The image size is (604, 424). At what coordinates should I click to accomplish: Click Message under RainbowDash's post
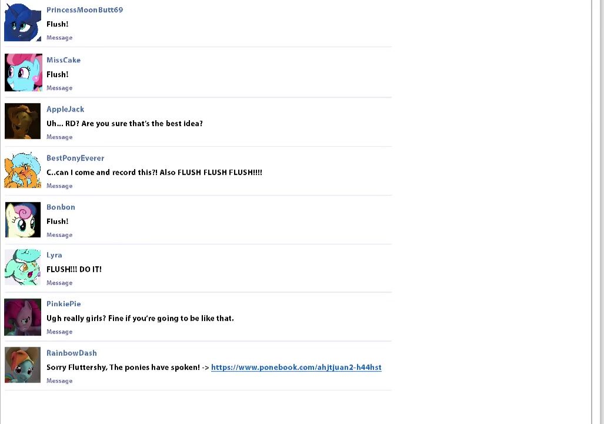coord(59,381)
